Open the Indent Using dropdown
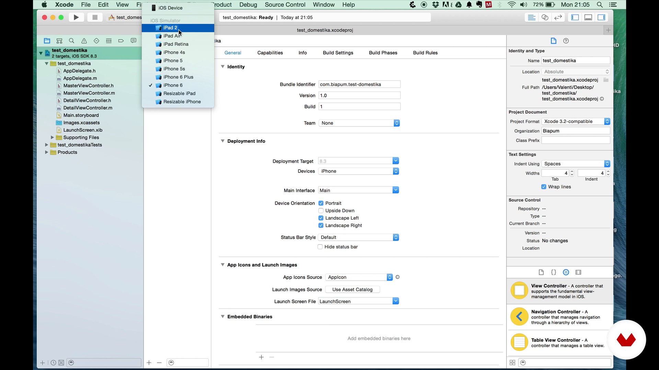Viewport: 659px width, 370px height. (x=576, y=164)
